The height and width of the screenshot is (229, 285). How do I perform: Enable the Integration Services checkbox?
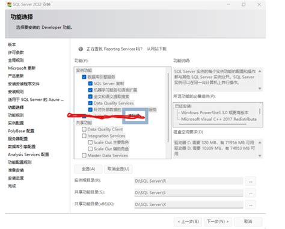click(x=84, y=136)
